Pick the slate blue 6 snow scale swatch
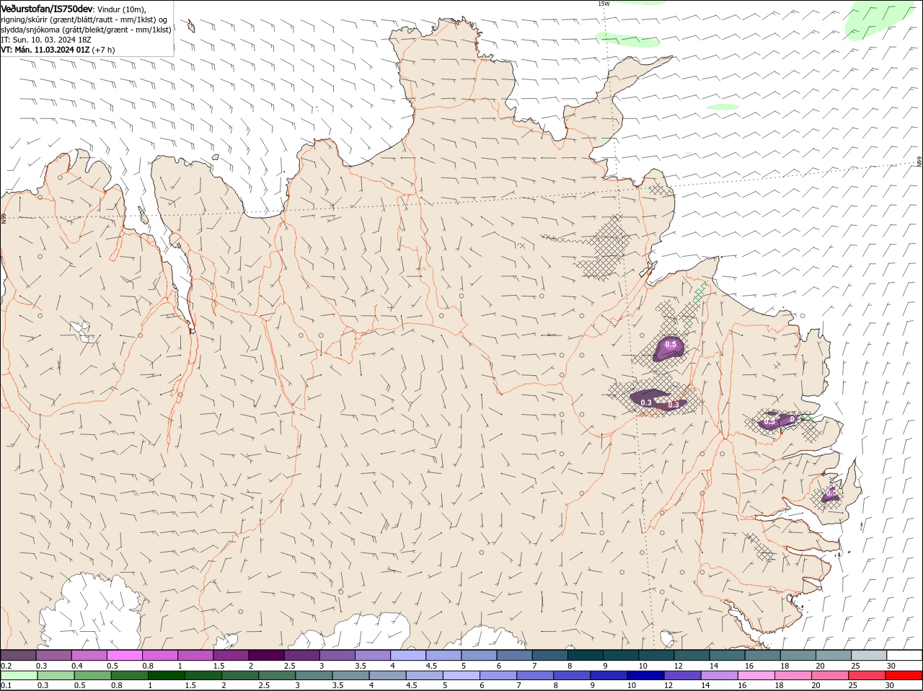The image size is (923, 691). [513, 655]
